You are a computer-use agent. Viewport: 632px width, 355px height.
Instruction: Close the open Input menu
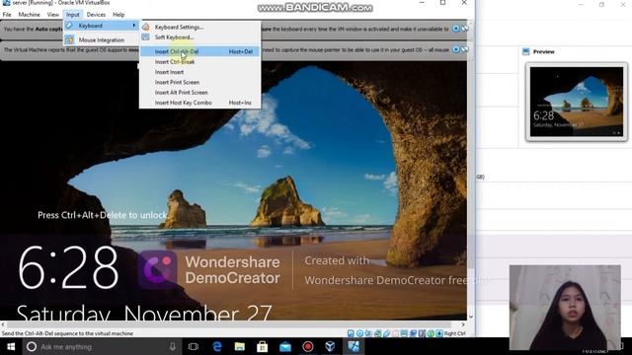(x=73, y=15)
